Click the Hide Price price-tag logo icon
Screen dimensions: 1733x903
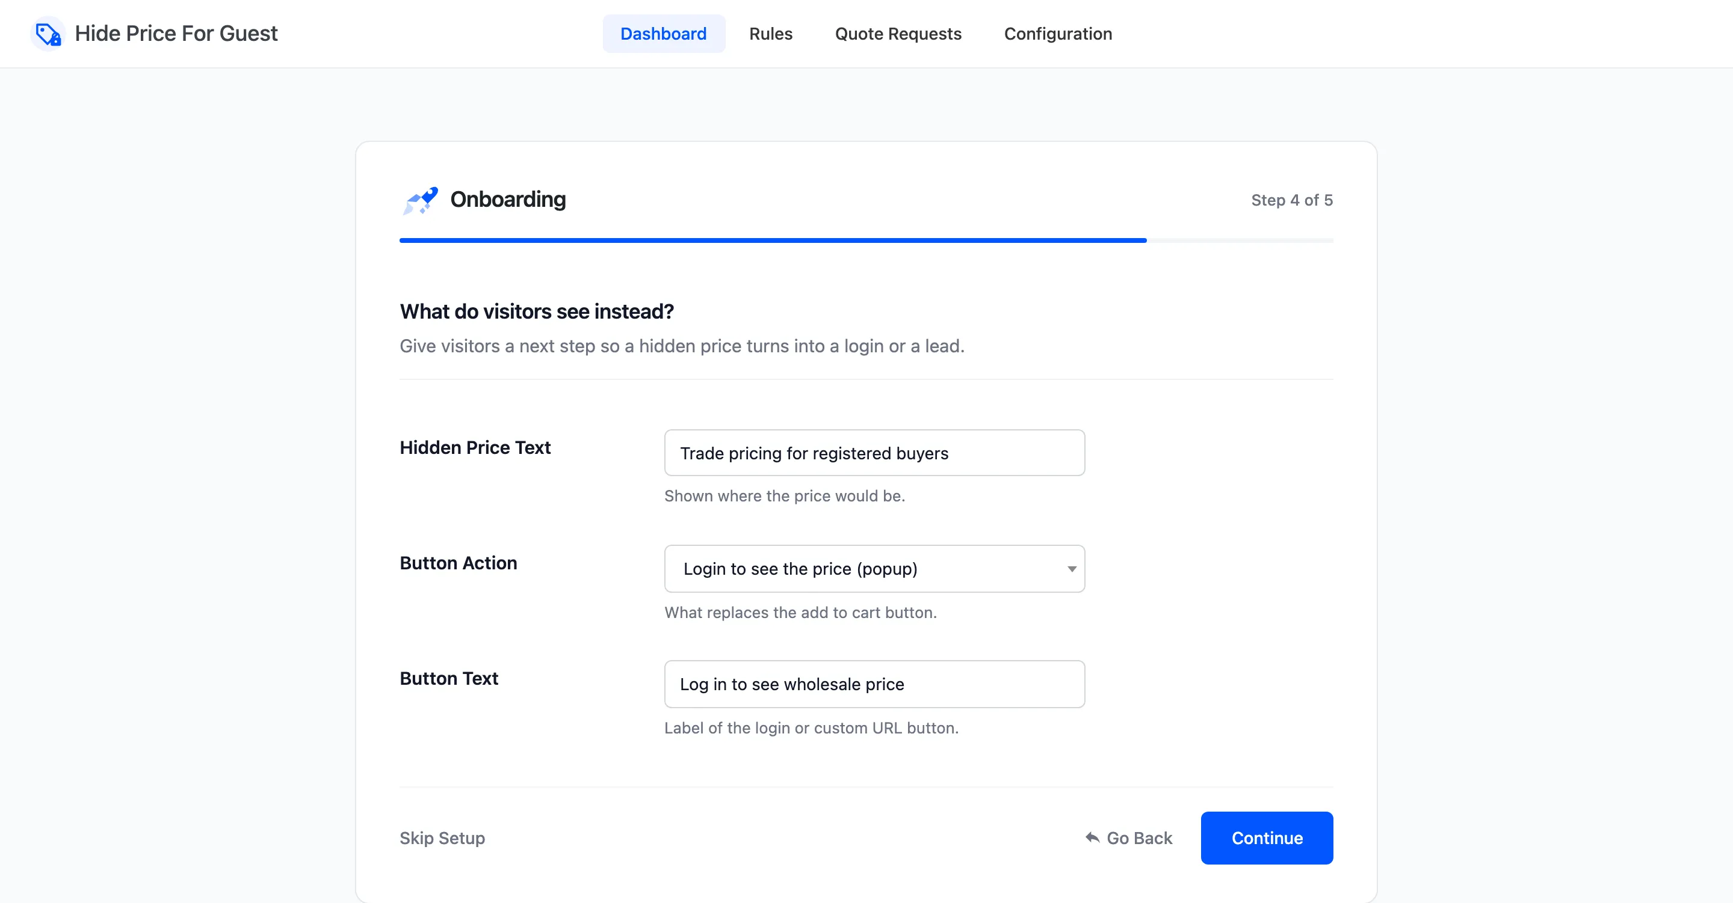[48, 34]
